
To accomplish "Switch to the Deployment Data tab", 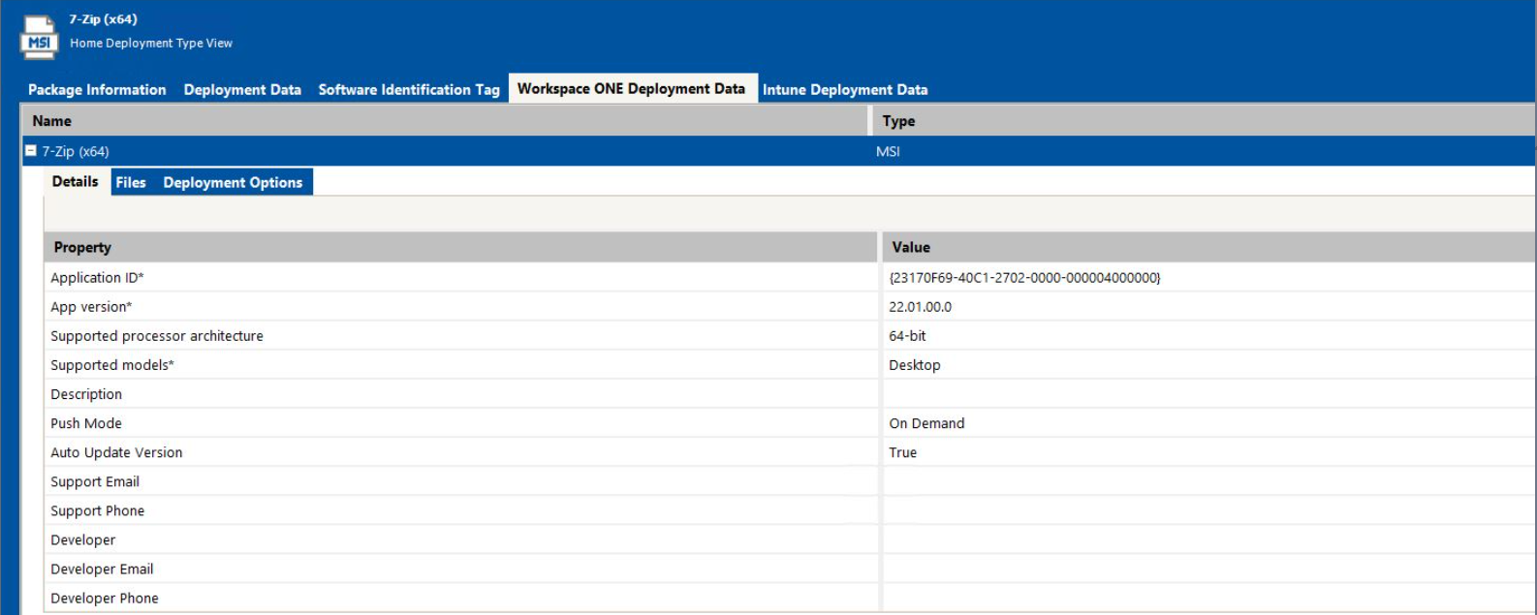I will 242,90.
